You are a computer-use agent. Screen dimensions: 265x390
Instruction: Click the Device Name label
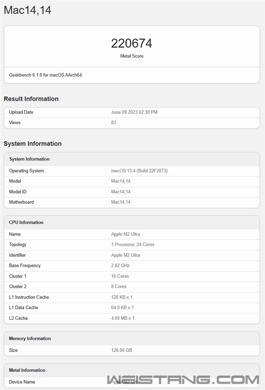point(22,382)
